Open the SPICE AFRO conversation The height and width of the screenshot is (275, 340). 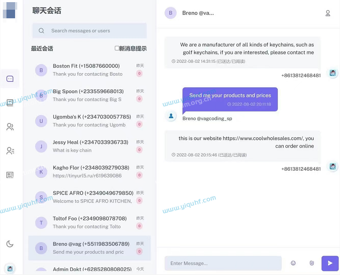[89, 197]
